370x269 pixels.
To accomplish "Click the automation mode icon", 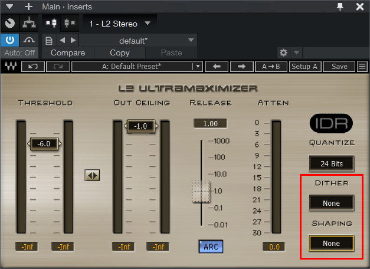I will pos(29,40).
